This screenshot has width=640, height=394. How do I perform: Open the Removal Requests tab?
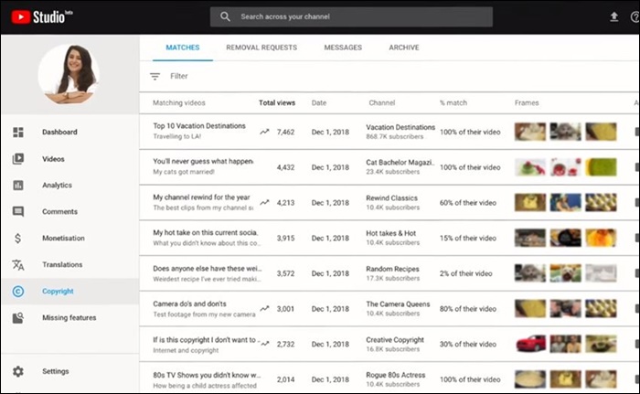[261, 48]
